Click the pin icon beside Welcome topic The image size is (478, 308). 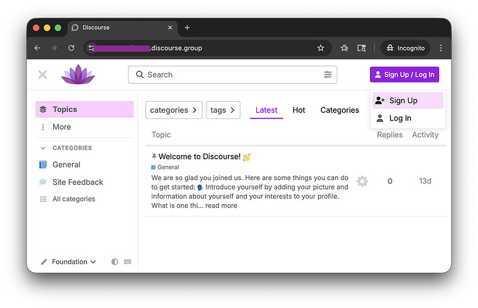[154, 156]
